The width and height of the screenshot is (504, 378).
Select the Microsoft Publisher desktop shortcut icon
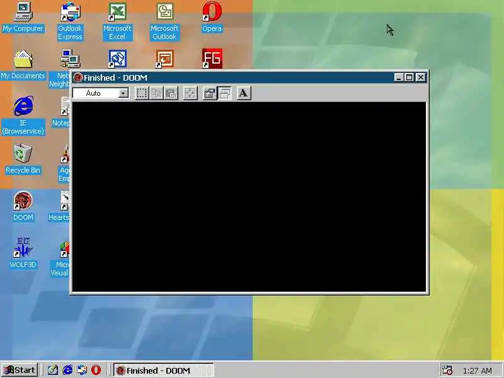117,59
